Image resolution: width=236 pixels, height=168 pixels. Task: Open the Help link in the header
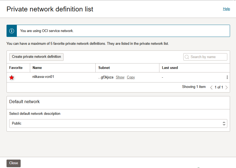pyautogui.click(x=226, y=9)
